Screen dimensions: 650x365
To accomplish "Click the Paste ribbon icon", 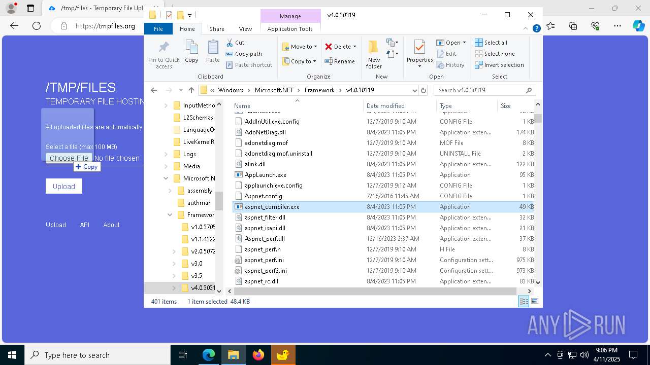I will click(x=213, y=52).
